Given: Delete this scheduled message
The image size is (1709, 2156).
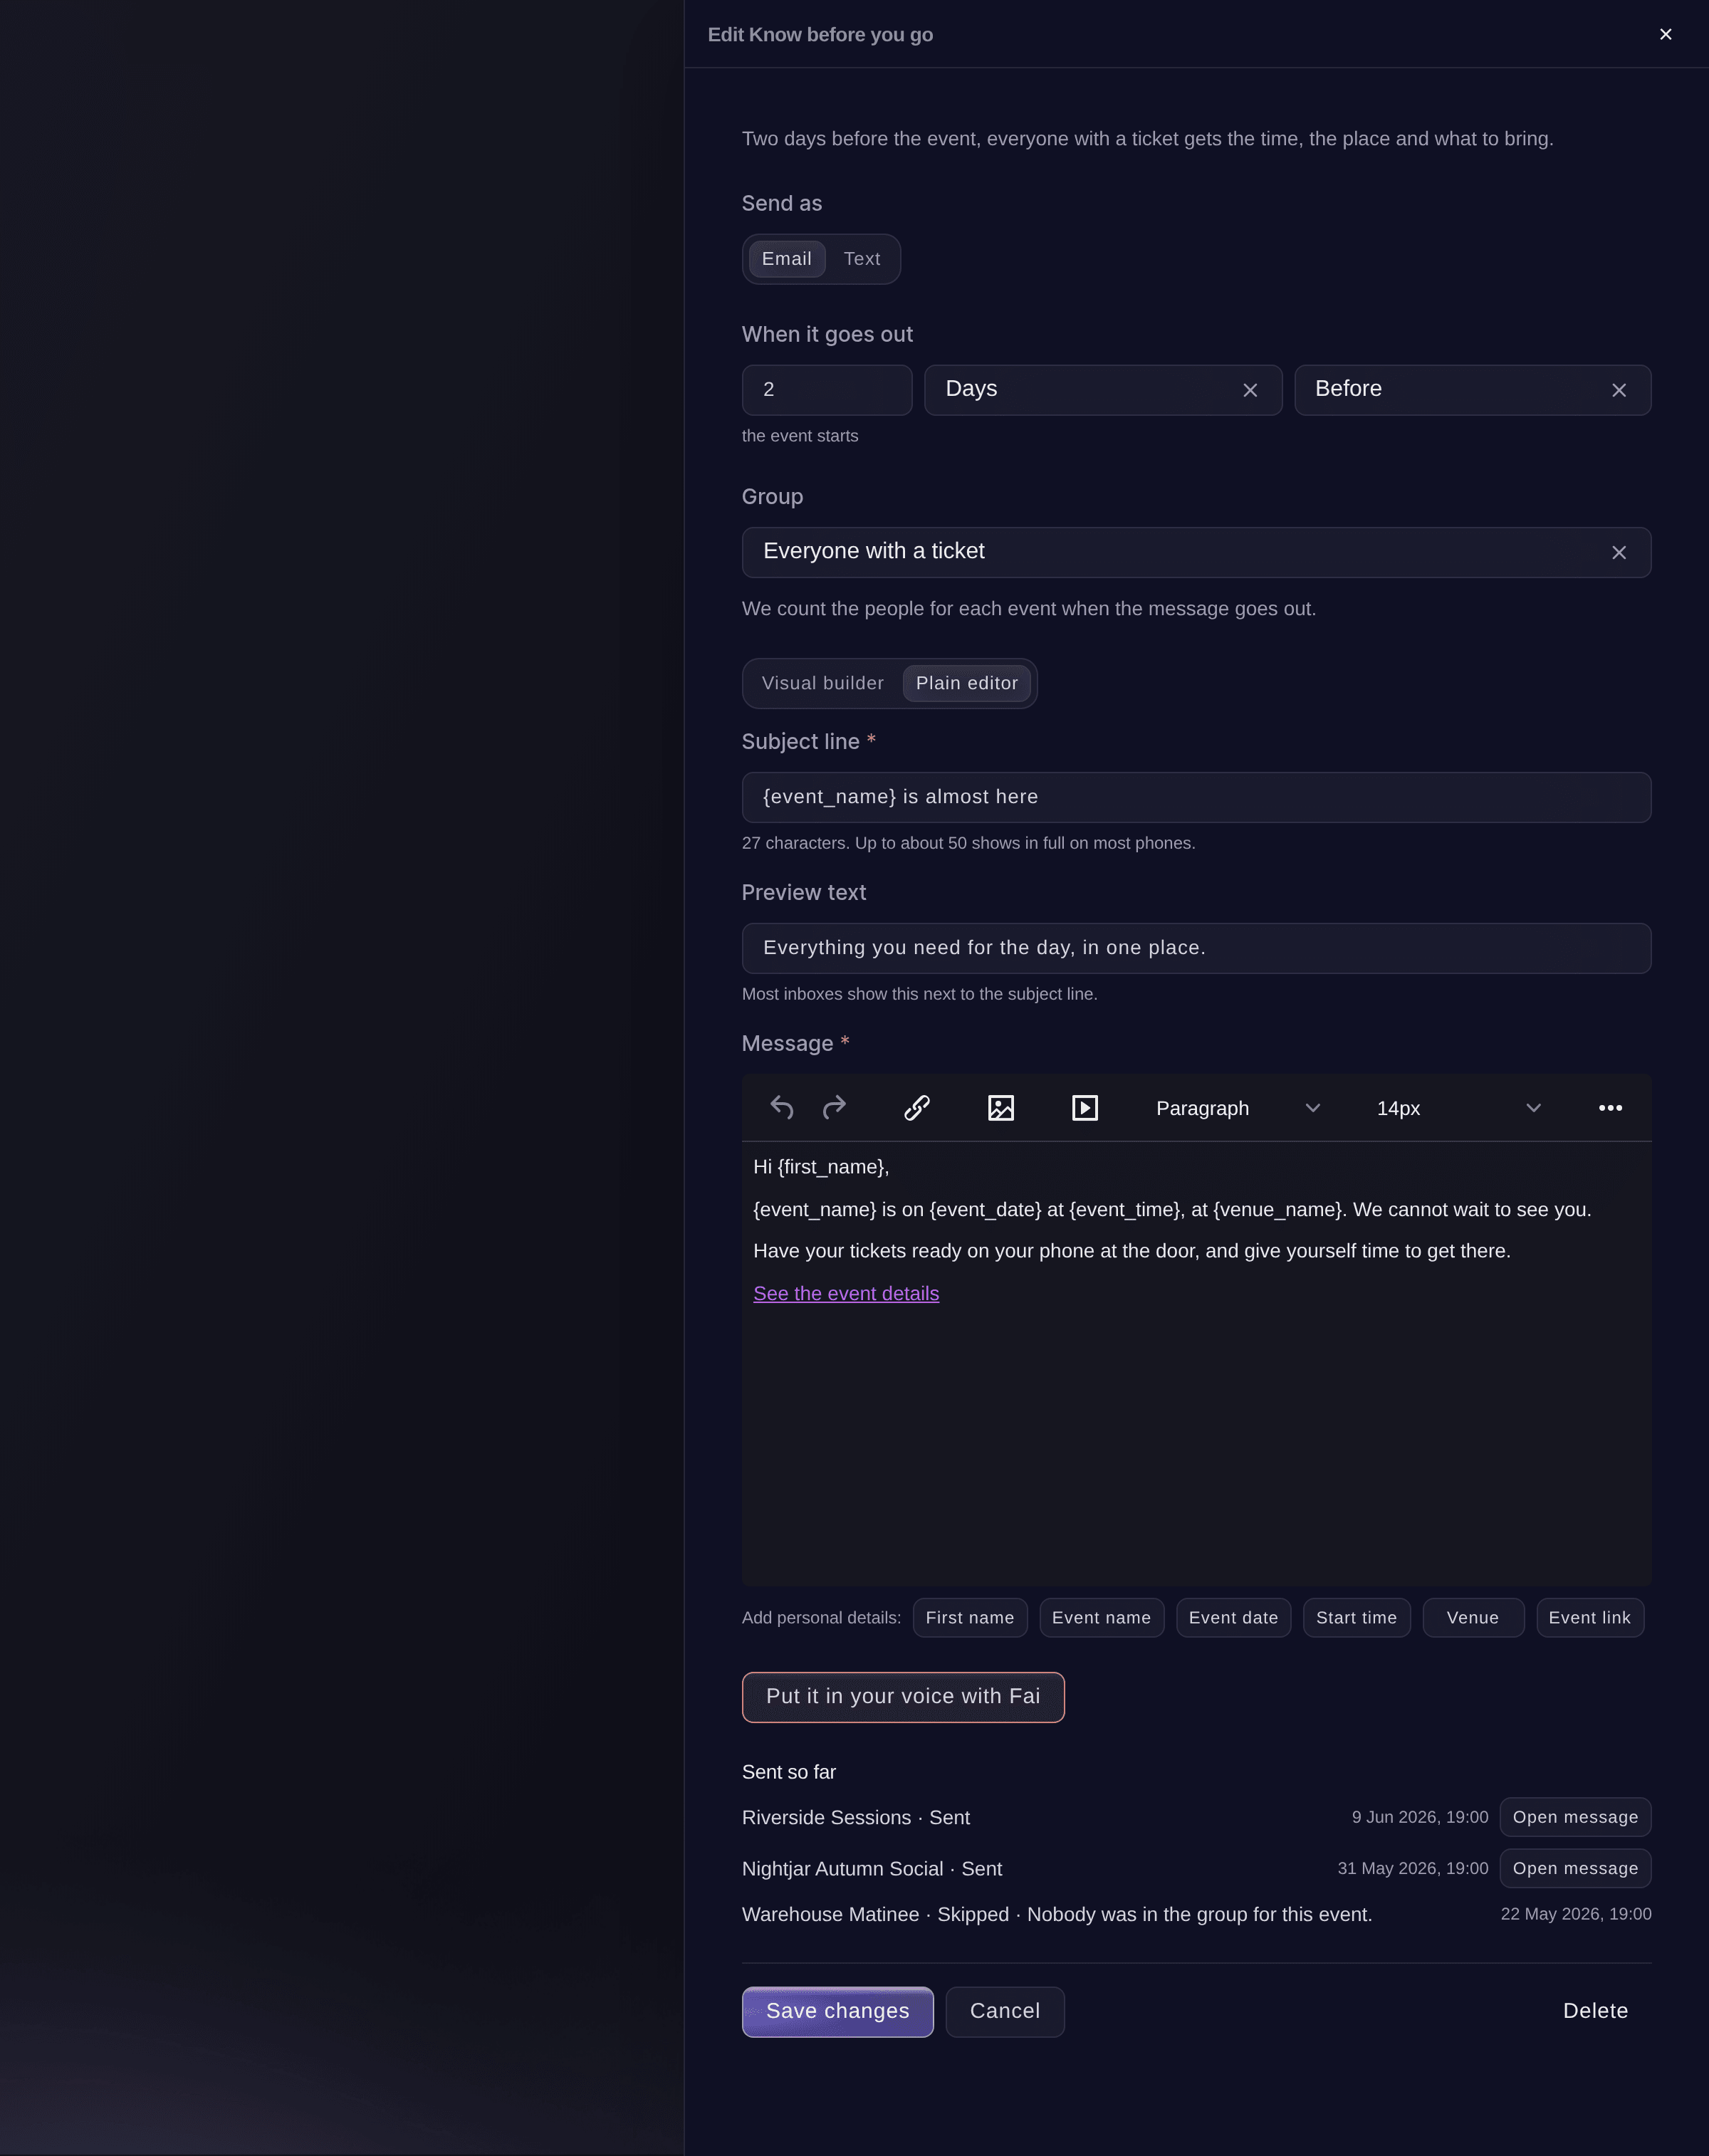Looking at the screenshot, I should click(1595, 2011).
